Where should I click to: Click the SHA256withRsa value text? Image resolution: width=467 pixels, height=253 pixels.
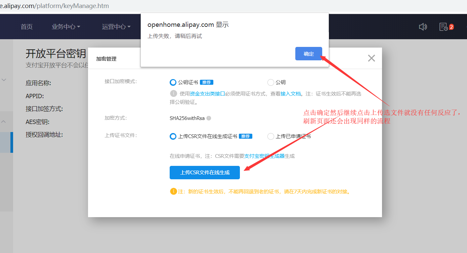click(187, 118)
